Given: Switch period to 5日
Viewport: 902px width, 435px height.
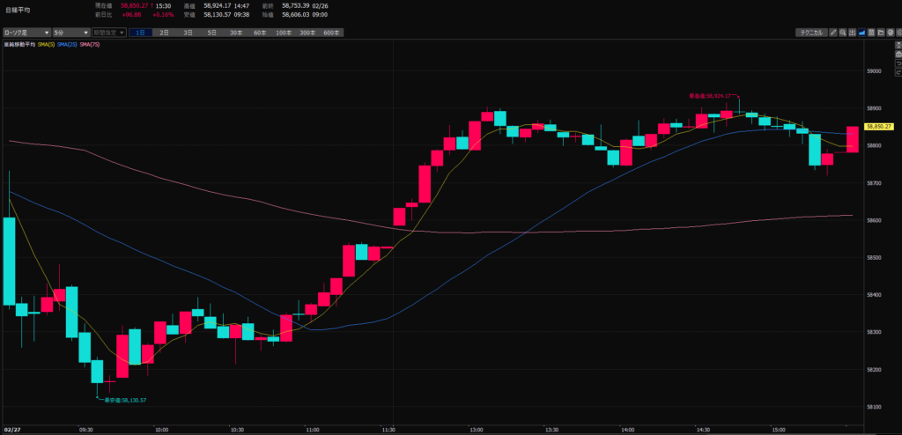Looking at the screenshot, I should [x=211, y=33].
